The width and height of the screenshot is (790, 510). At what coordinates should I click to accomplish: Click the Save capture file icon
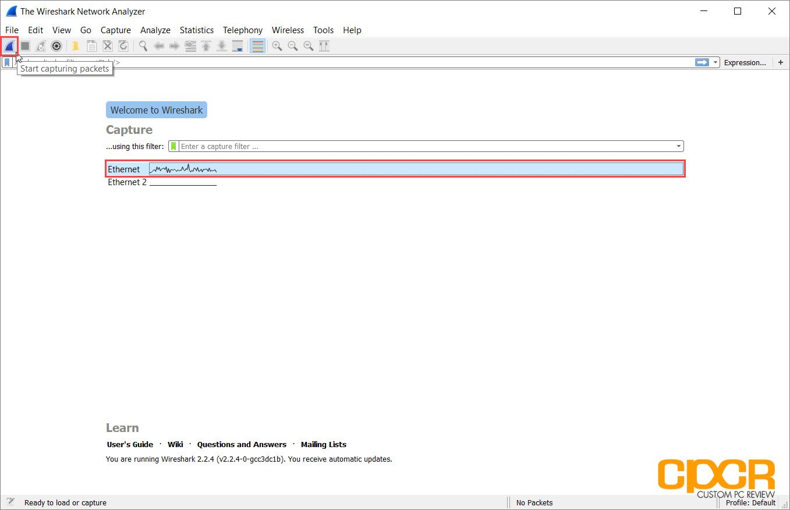91,46
